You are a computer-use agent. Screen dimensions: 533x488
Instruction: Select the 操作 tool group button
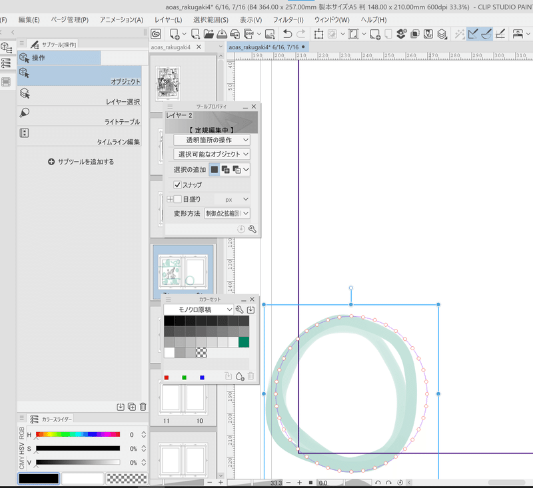(59, 58)
